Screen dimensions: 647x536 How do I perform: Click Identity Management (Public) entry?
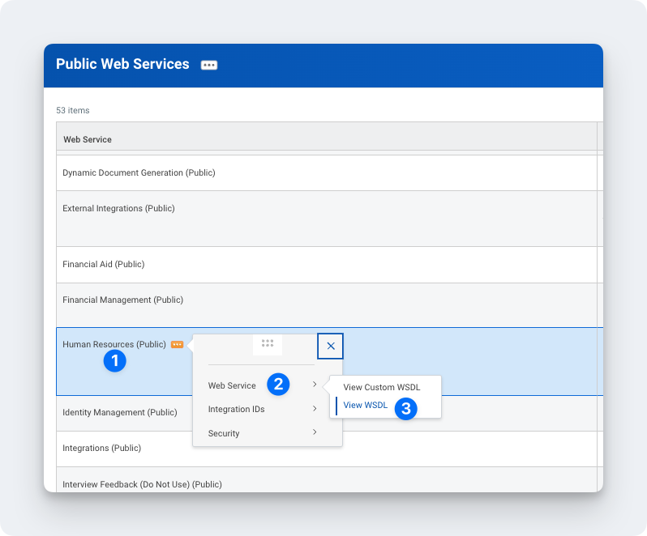(119, 413)
